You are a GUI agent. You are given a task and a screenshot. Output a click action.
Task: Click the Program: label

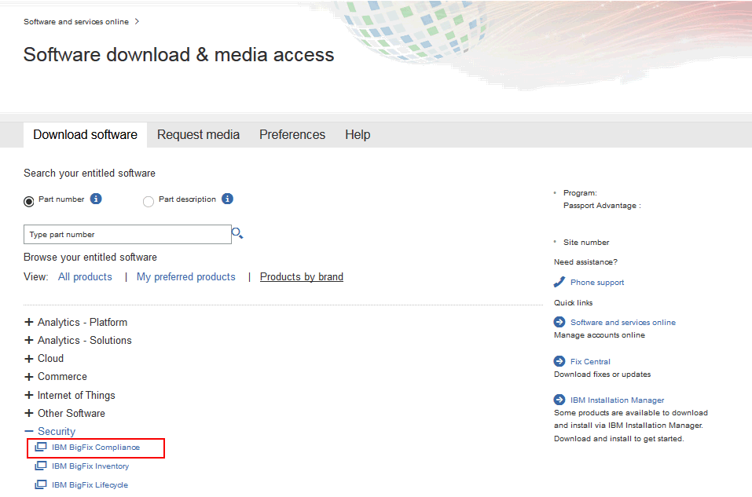coord(581,192)
